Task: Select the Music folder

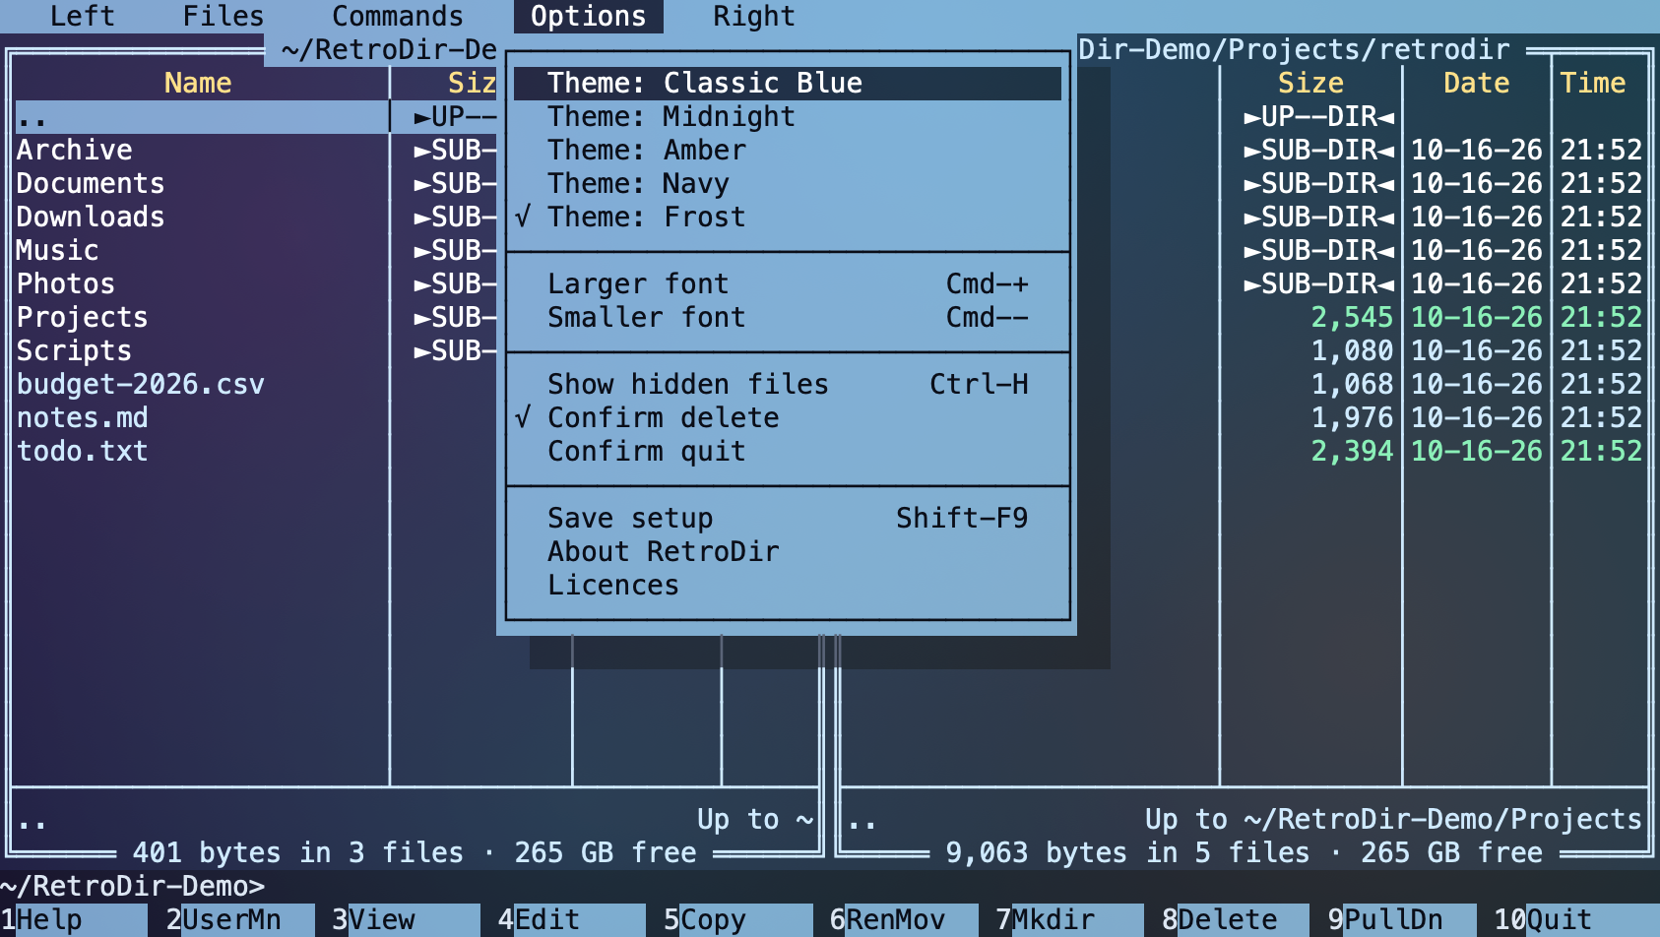Action: click(202, 251)
